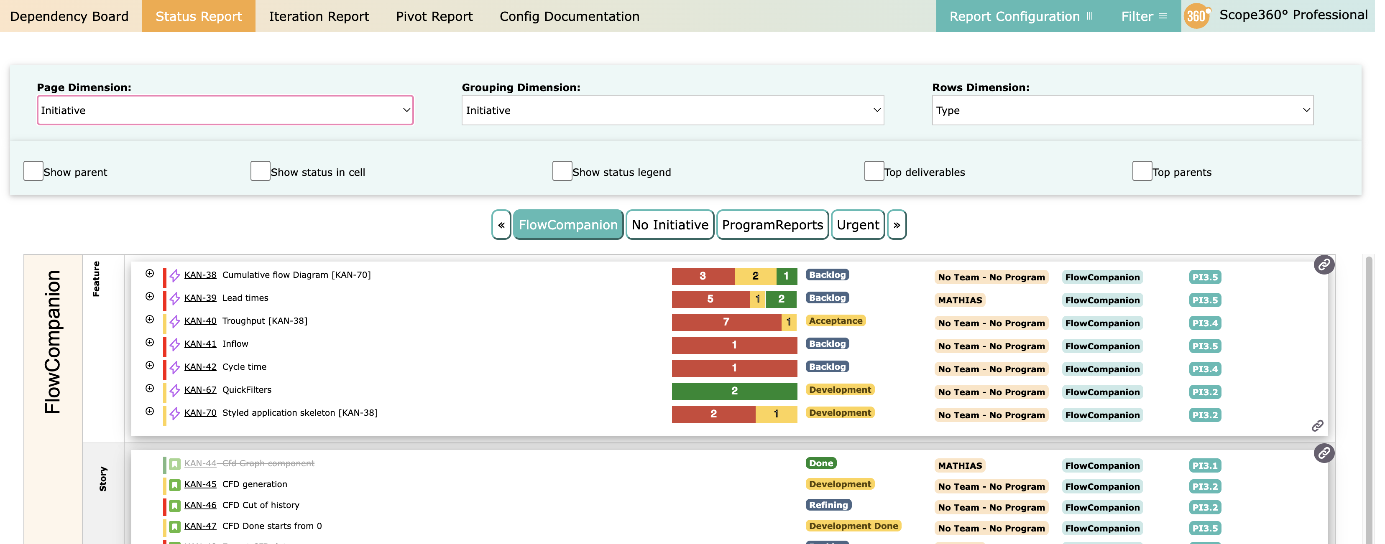Screen dimensions: 1385x544
Task: Select ProgramReports initiative page
Action: [x=773, y=225]
